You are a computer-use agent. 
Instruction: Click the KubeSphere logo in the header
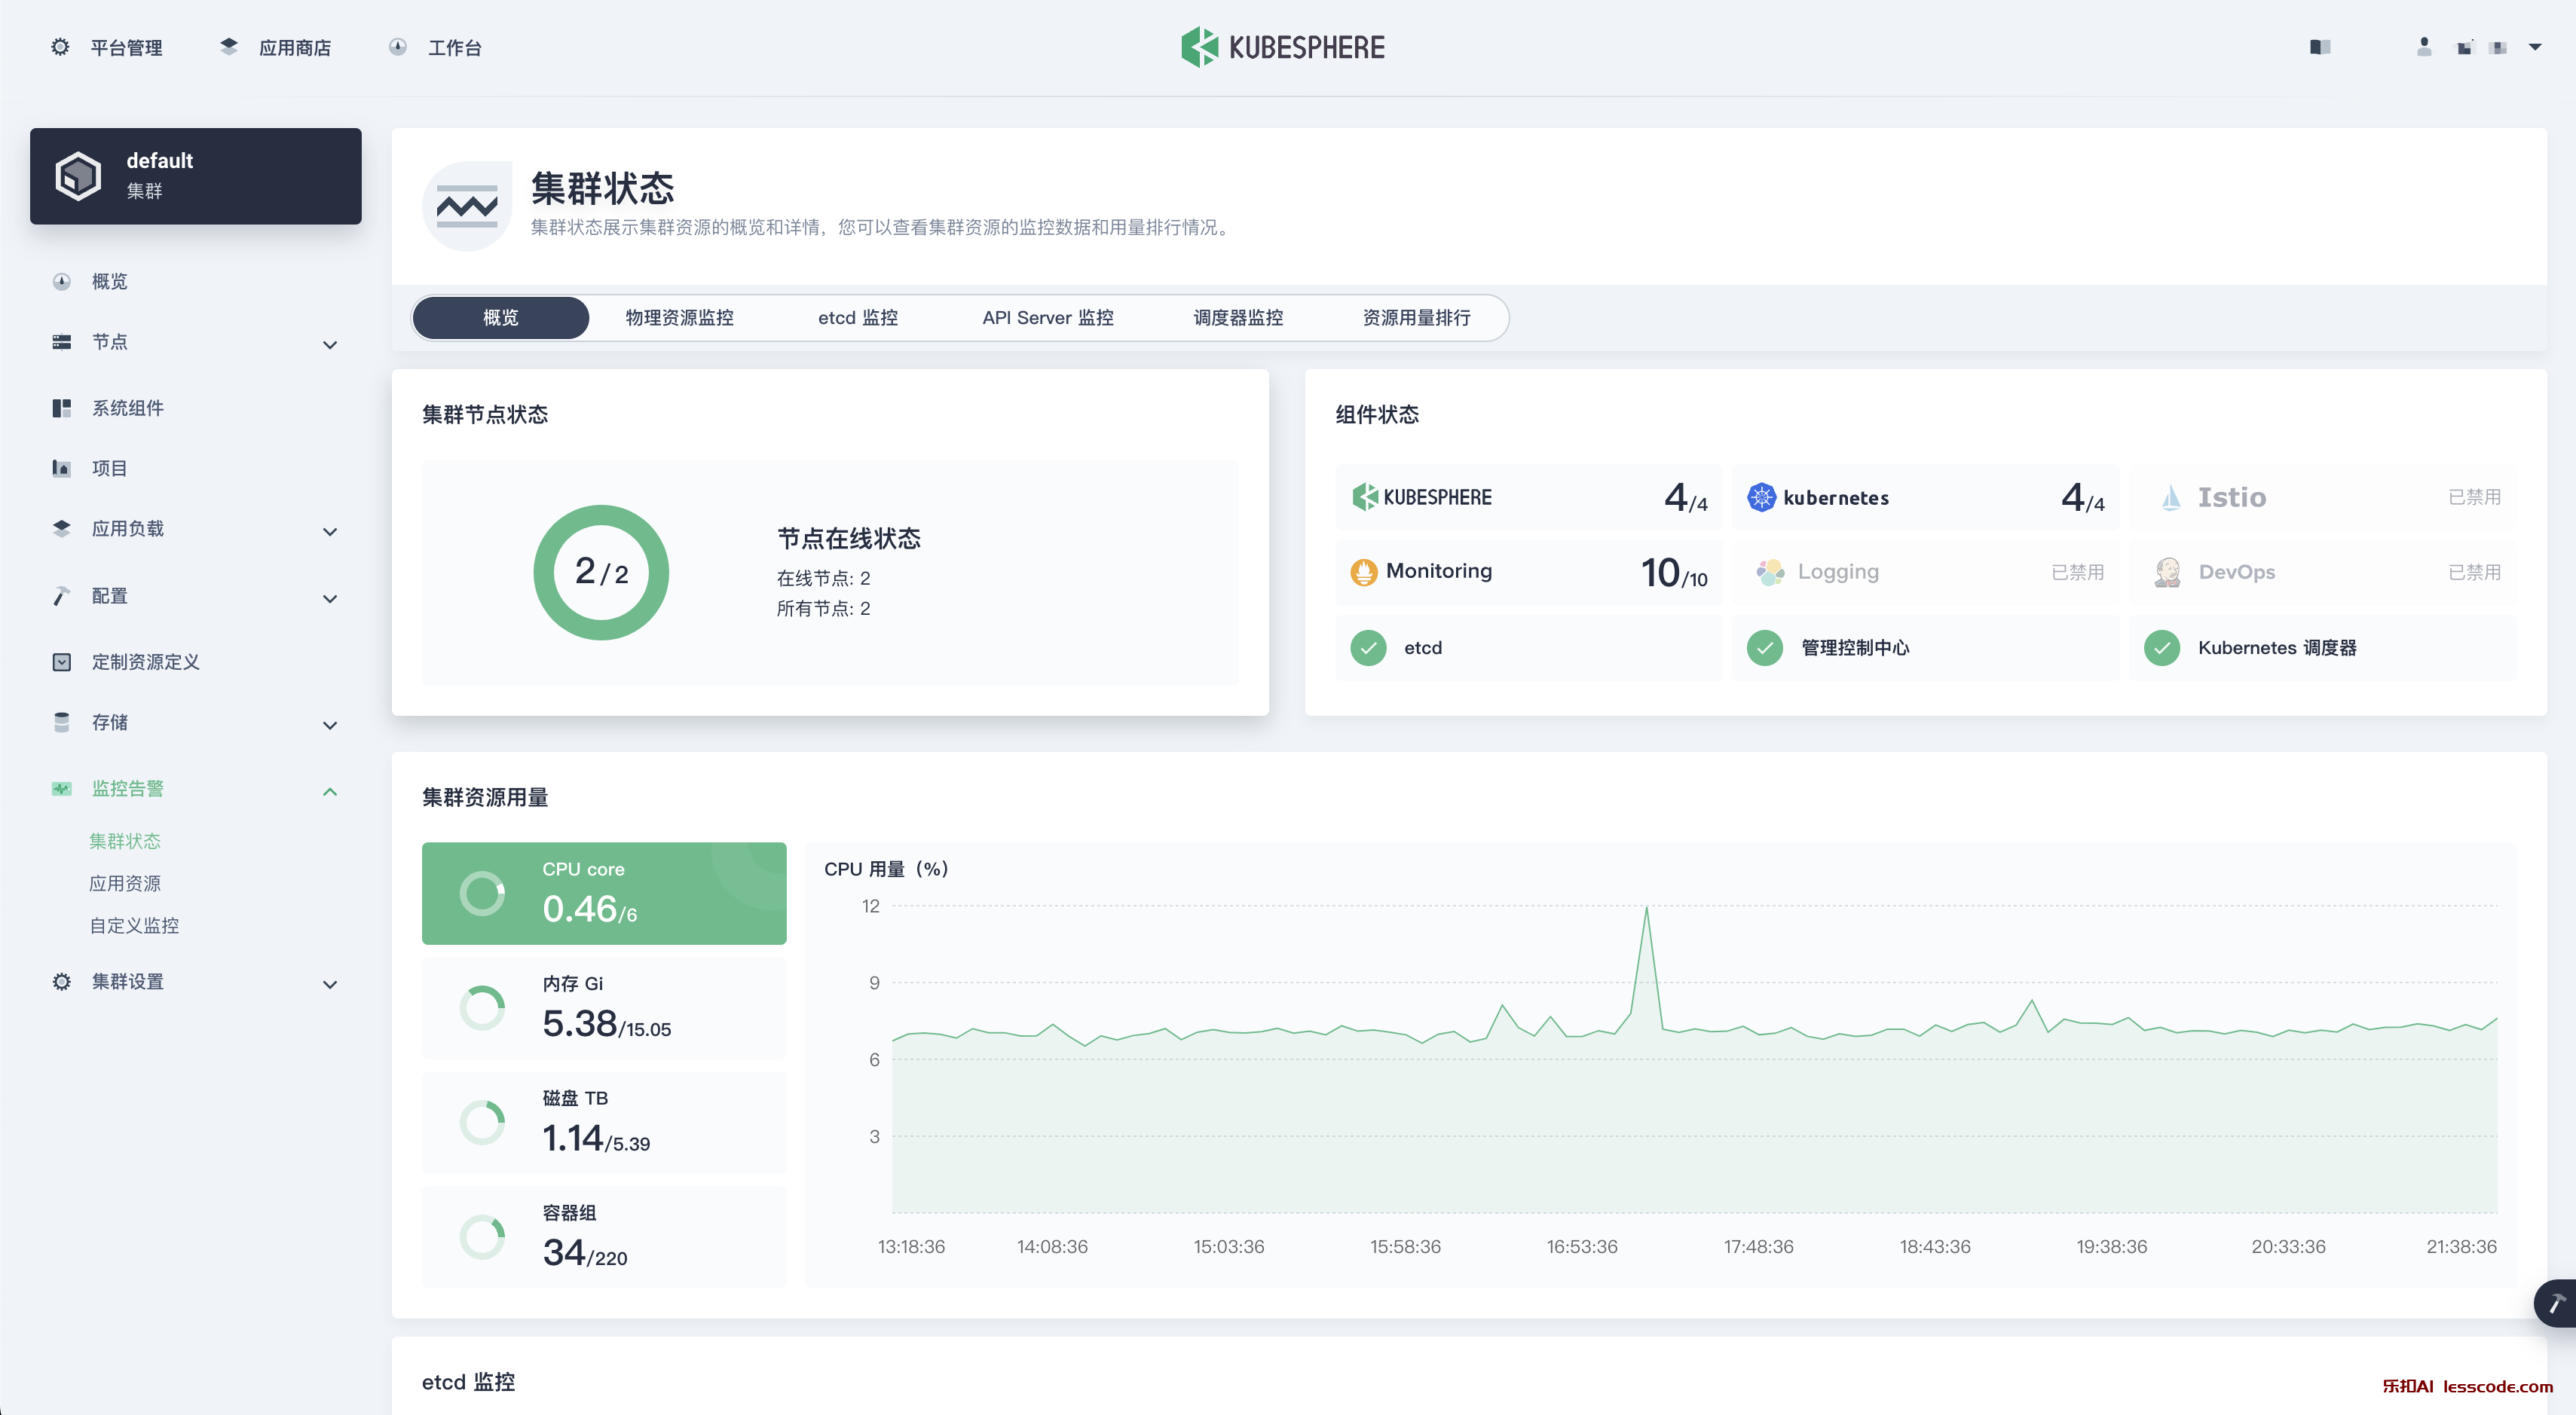point(1283,47)
